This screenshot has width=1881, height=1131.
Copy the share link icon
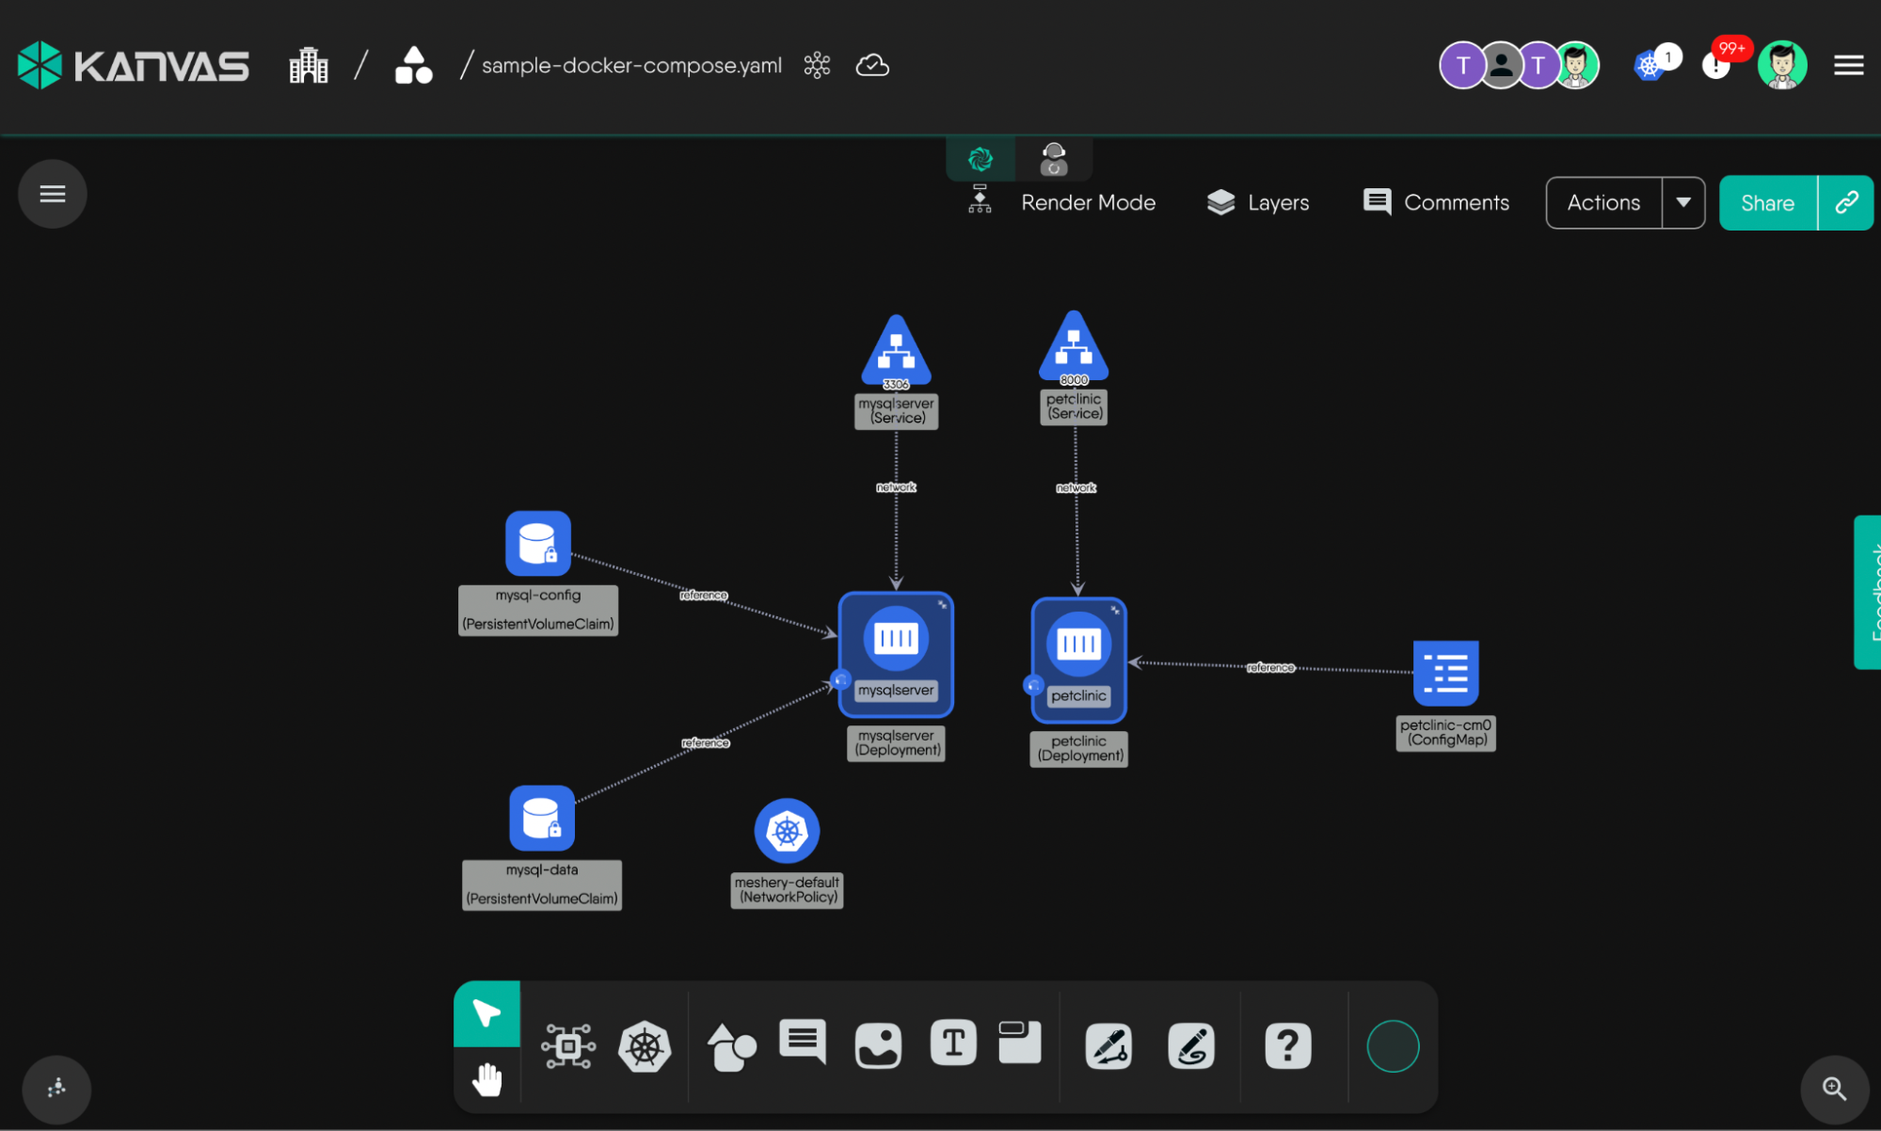1846,202
